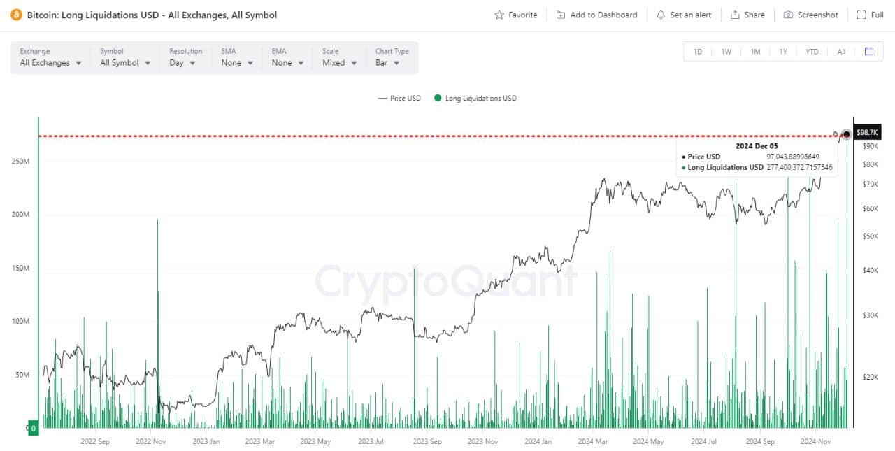The height and width of the screenshot is (451, 895).
Task: Click the Full screen expand icon
Action: pyautogui.click(x=861, y=15)
